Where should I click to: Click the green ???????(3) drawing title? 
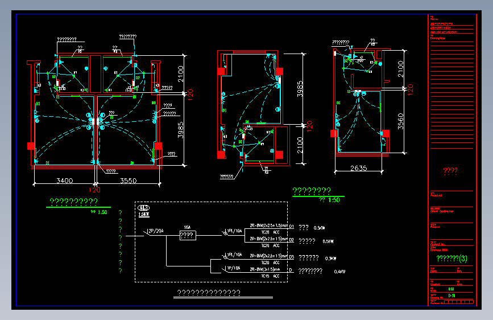(x=452, y=259)
